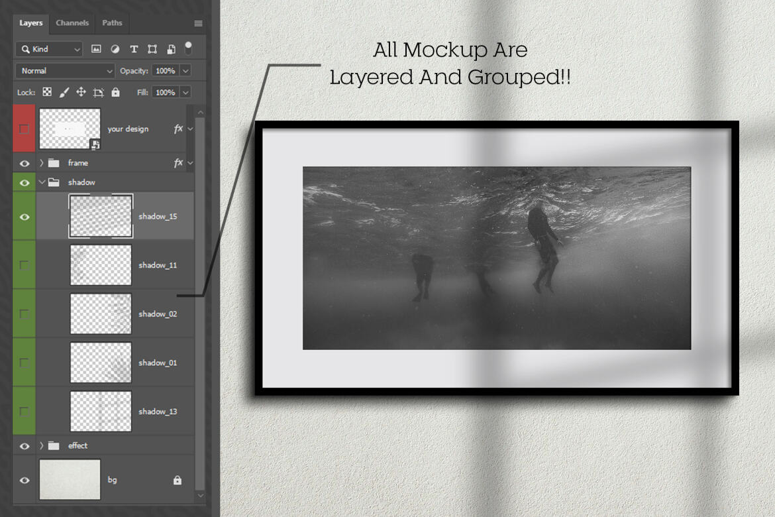Viewport: 775px width, 517px height.
Task: Open the Paths tab
Action: tap(112, 23)
